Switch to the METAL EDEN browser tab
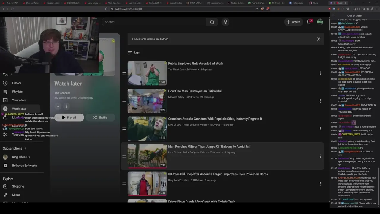Screen dimensions: 380x214 coord(154,3)
